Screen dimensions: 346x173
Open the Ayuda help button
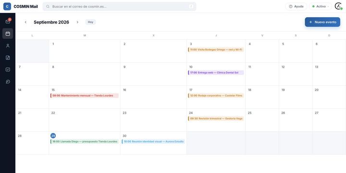coord(296,6)
